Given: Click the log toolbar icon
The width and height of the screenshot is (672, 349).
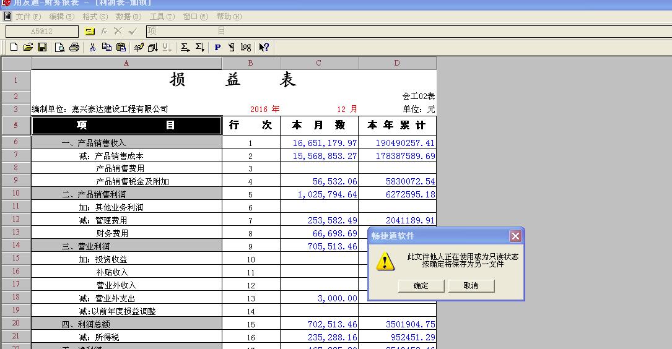Looking at the screenshot, I should tap(245, 47).
